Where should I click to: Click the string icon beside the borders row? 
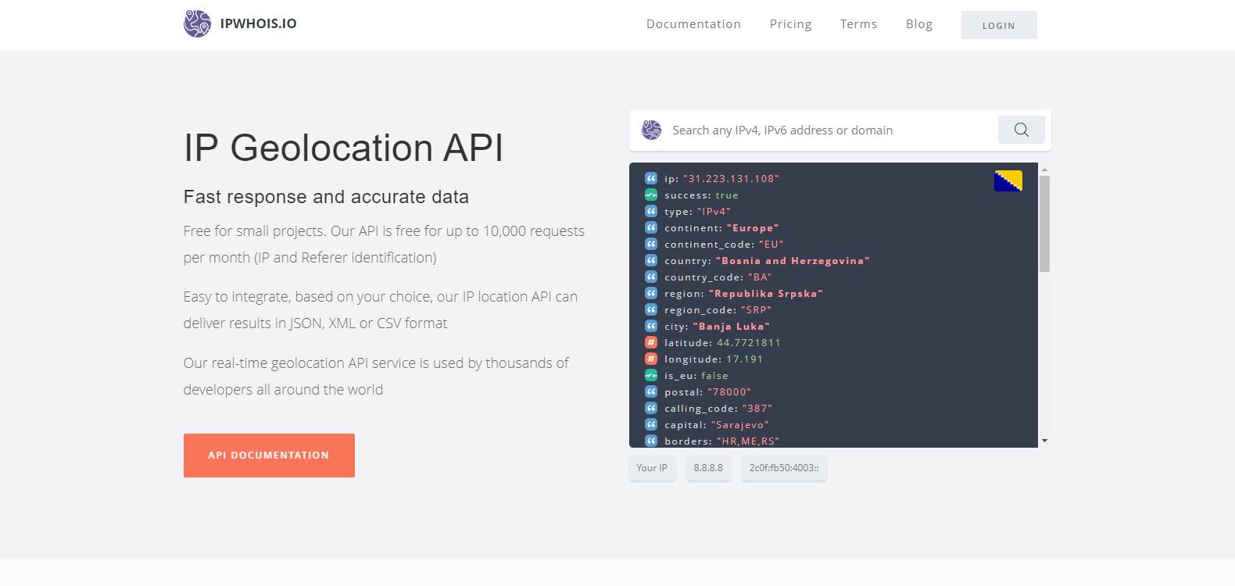(651, 441)
